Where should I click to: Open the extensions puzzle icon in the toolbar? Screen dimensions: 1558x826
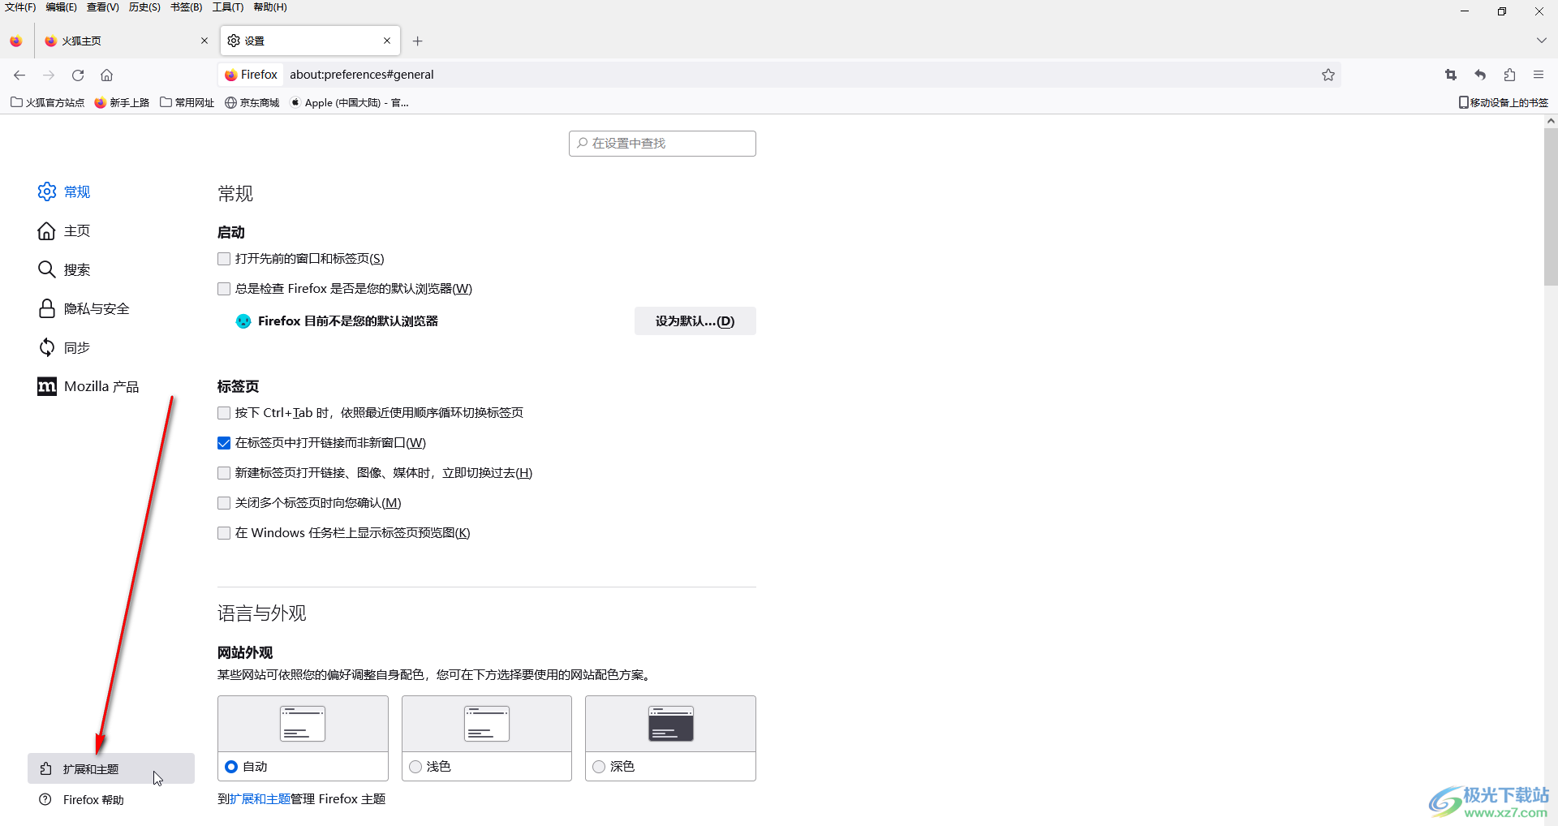click(1509, 75)
